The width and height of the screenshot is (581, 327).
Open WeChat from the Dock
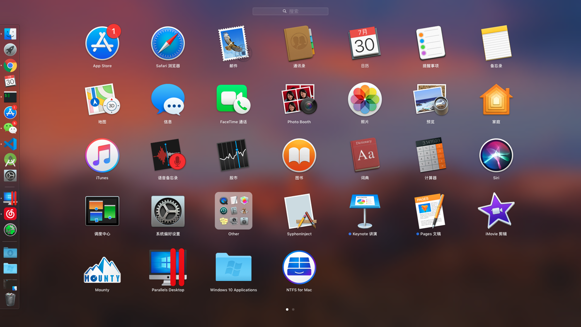coord(10,128)
